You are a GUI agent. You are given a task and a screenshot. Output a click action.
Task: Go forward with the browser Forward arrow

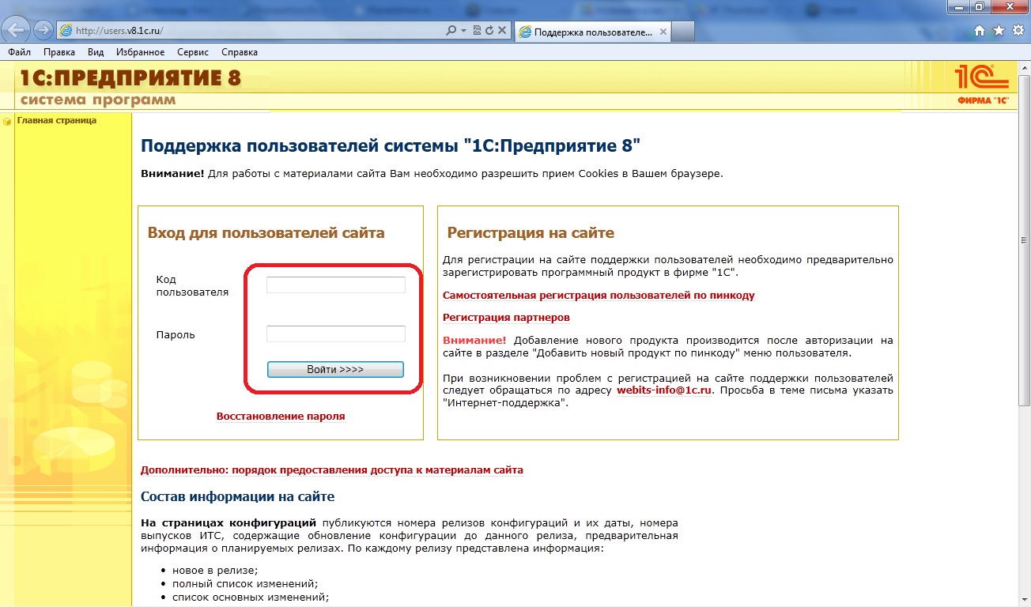tap(43, 31)
